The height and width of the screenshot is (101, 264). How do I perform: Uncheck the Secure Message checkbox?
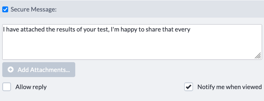[5, 9]
